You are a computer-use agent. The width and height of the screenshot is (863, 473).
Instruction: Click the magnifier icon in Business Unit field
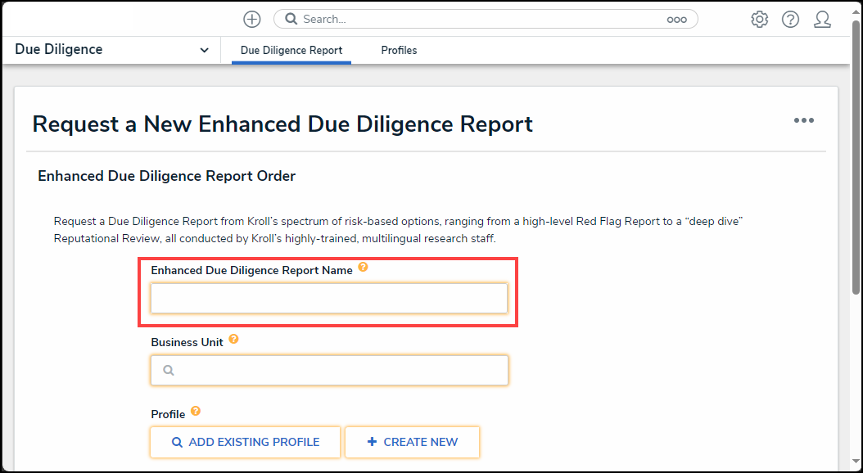click(x=169, y=370)
